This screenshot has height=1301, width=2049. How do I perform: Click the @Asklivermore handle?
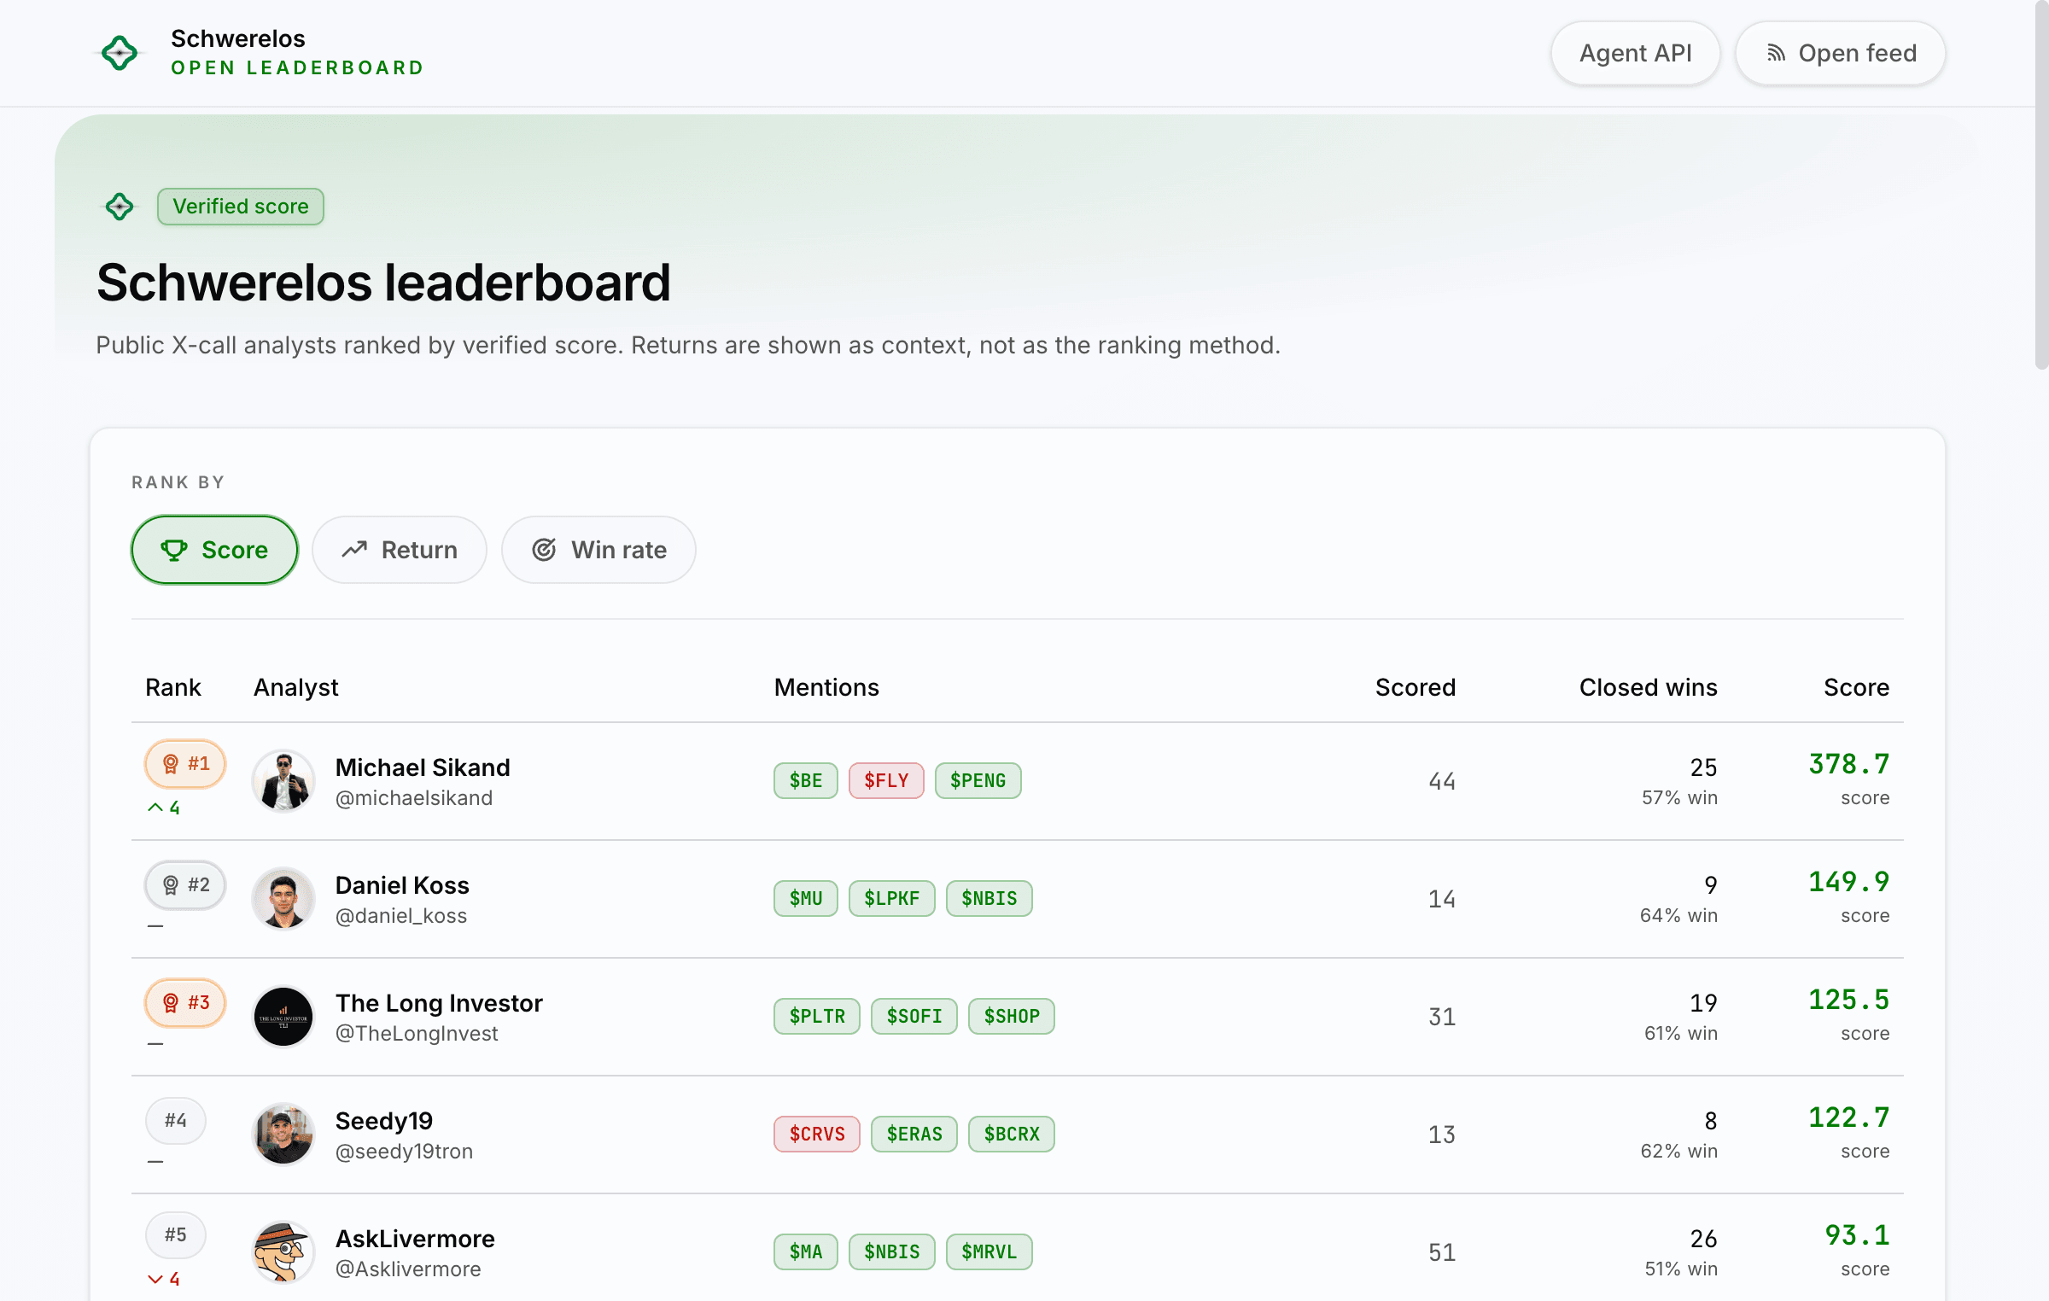pyautogui.click(x=408, y=1269)
